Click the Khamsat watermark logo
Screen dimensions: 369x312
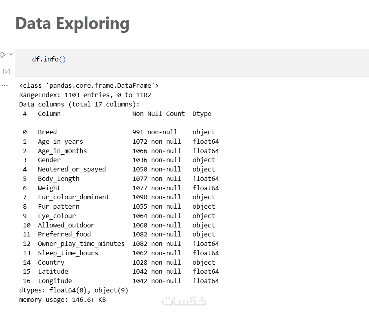[184, 301]
